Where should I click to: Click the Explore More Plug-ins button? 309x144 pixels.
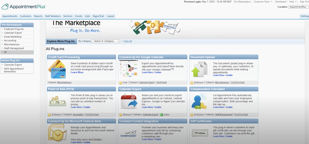[61, 41]
